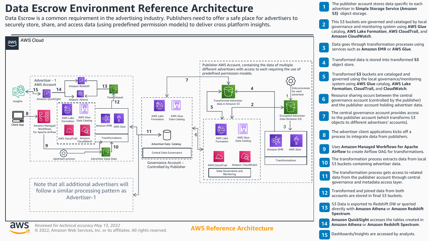Click the Amazon Web Services copyright line
This screenshot has height=241, width=429.
101,230
